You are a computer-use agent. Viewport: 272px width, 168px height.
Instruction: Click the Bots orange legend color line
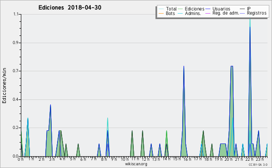pyautogui.click(x=161, y=13)
